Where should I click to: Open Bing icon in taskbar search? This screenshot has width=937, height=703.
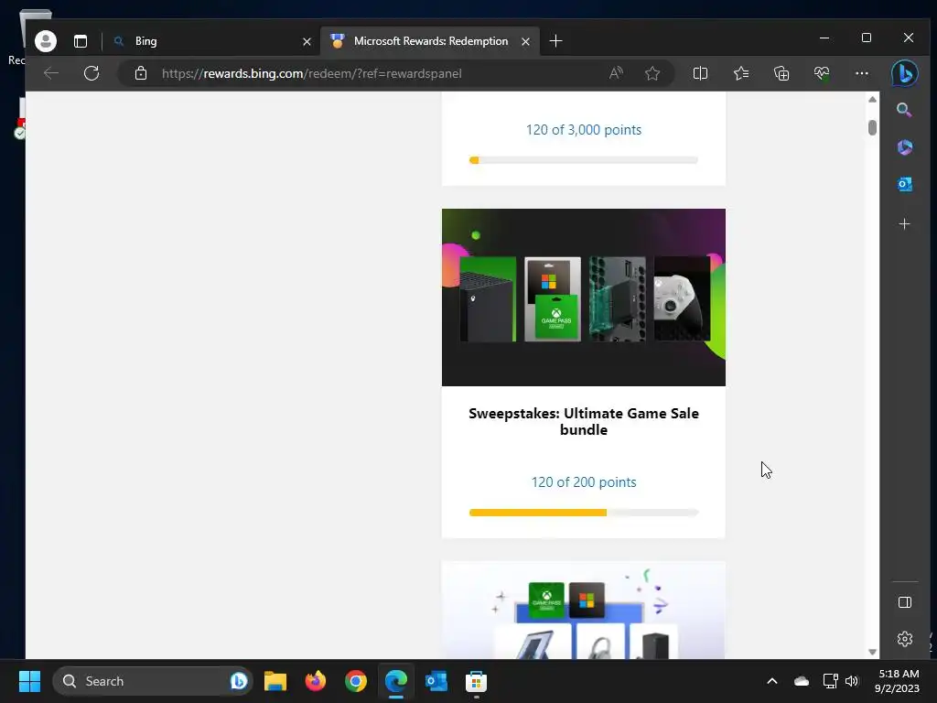point(239,681)
